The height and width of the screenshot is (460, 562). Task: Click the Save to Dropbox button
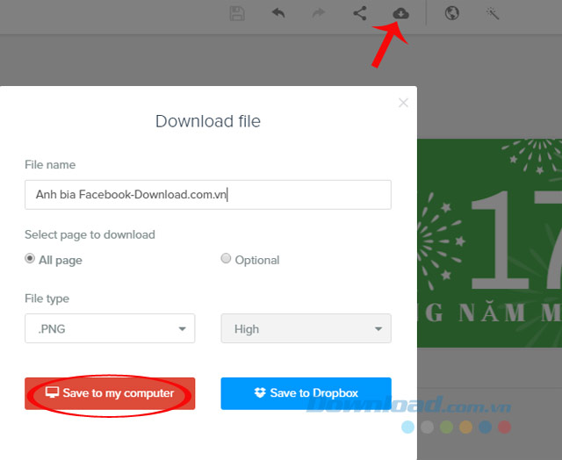coord(306,393)
